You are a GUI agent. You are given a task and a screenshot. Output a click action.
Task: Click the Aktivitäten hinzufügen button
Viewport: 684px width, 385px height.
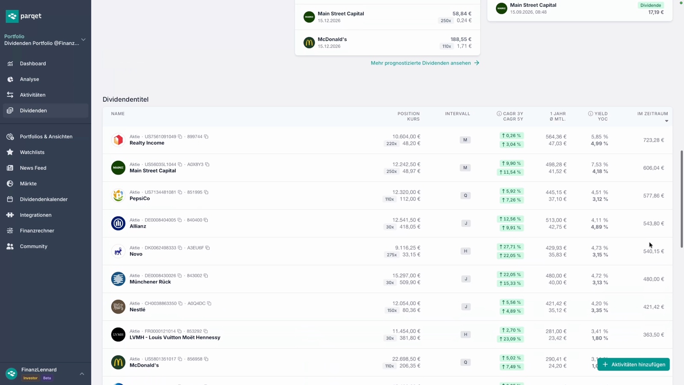pos(633,364)
